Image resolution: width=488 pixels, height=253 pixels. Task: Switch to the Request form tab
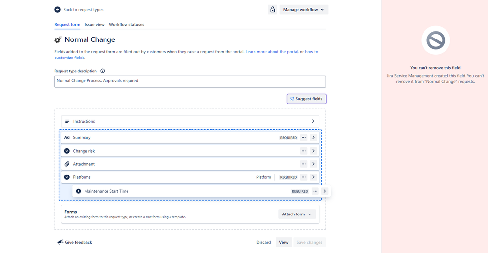pos(67,24)
